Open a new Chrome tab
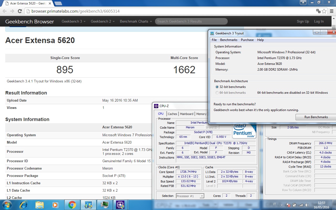Viewport: 336px width, 210px height. coord(58,3)
